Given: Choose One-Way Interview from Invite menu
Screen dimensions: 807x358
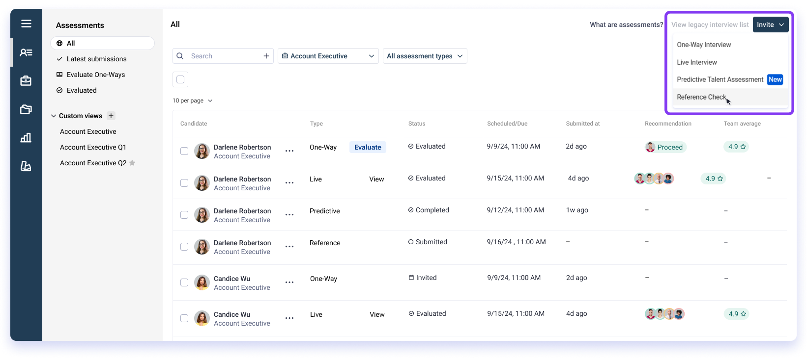Looking at the screenshot, I should click(730, 45).
